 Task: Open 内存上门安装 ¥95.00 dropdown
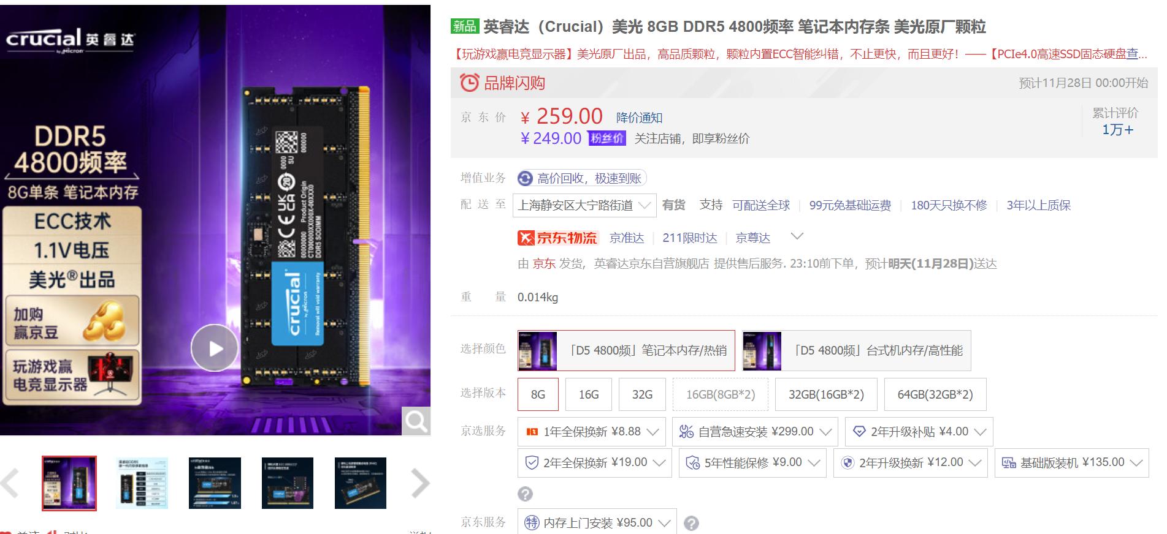click(597, 522)
